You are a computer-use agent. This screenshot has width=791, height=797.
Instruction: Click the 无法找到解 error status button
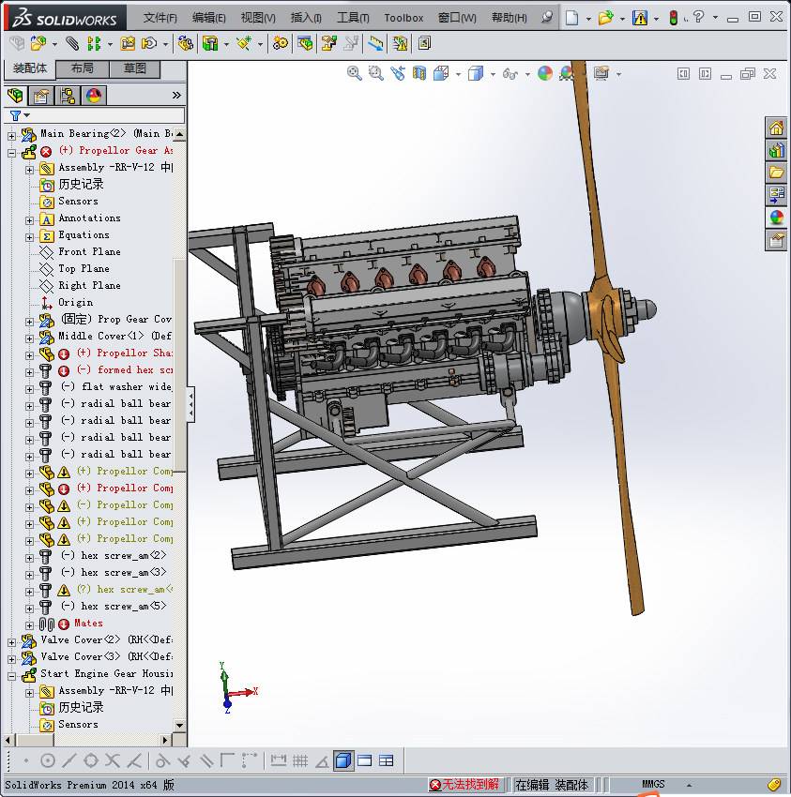click(x=464, y=785)
